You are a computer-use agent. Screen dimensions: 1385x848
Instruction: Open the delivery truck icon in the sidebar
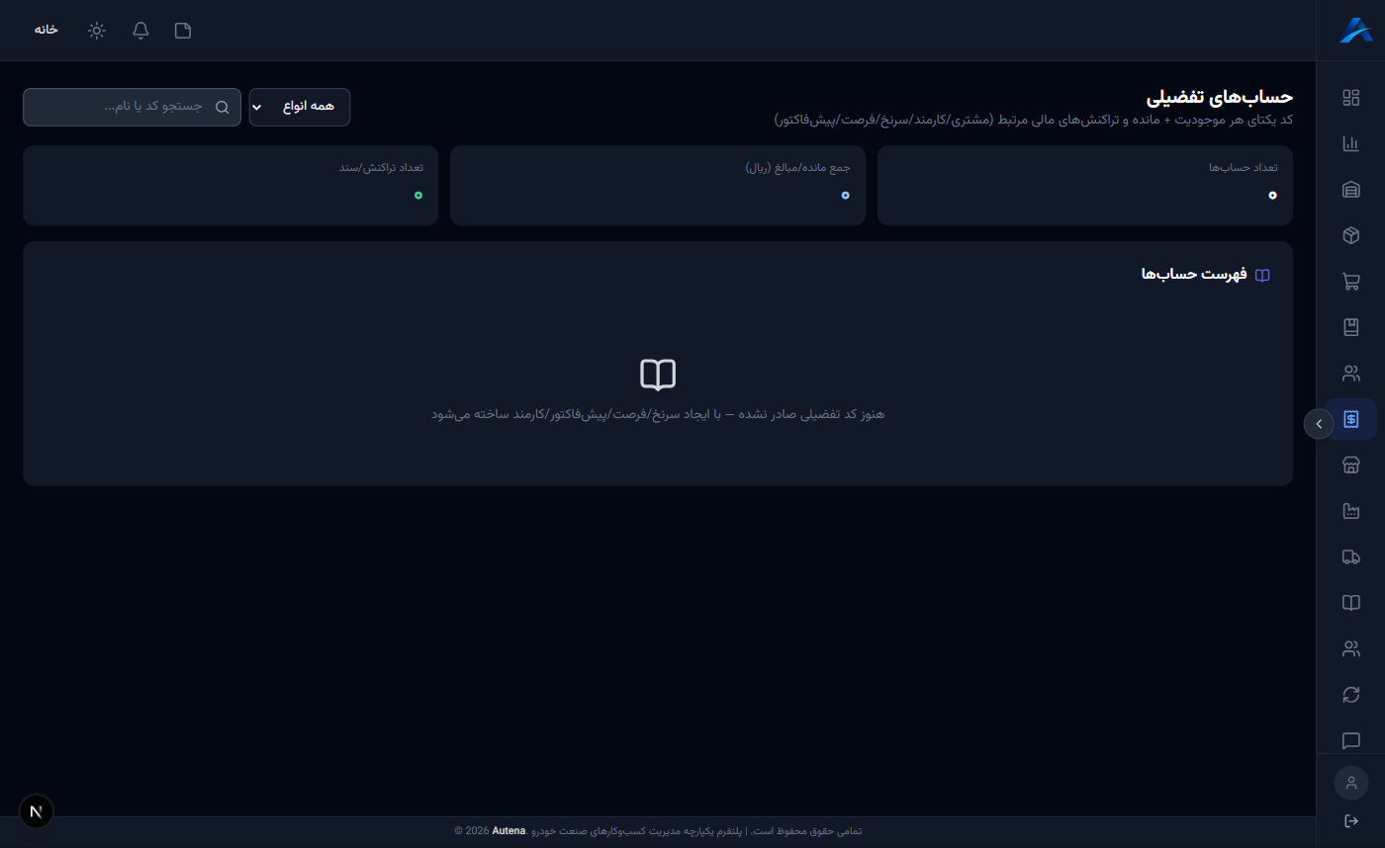point(1350,557)
